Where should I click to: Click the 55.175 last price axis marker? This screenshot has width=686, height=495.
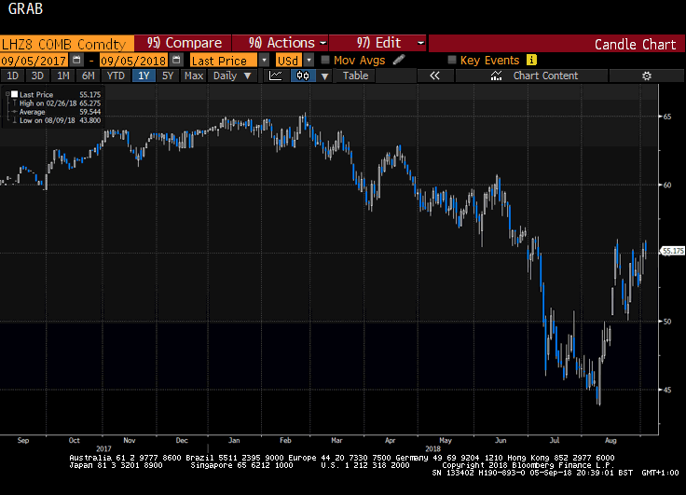pos(672,251)
